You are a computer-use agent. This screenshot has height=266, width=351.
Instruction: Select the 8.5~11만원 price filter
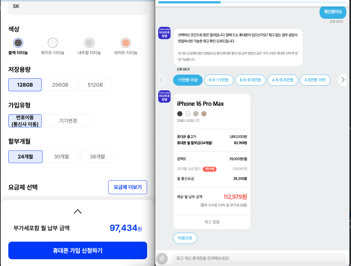(219, 80)
